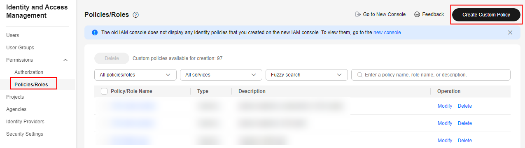Open Identity Providers in the sidebar
This screenshot has width=525, height=148.
click(x=25, y=122)
